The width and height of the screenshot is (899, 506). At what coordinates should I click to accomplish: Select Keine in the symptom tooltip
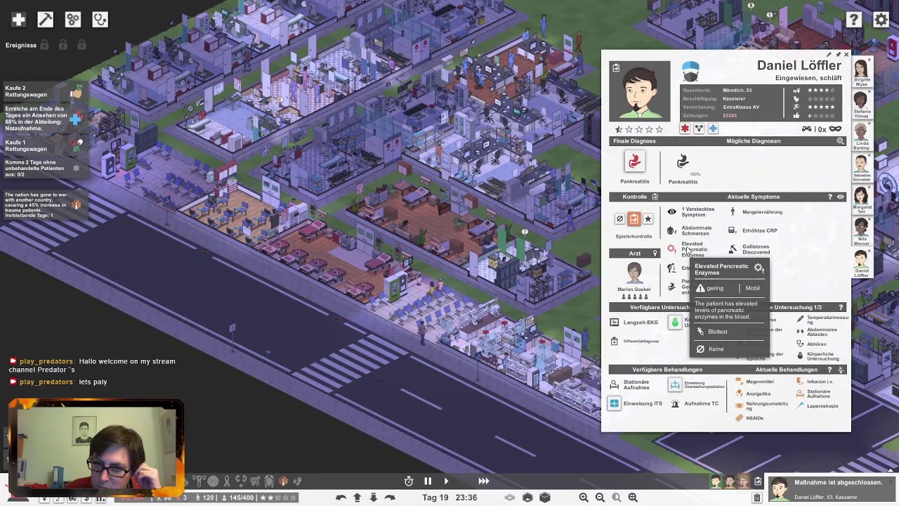[x=716, y=349]
